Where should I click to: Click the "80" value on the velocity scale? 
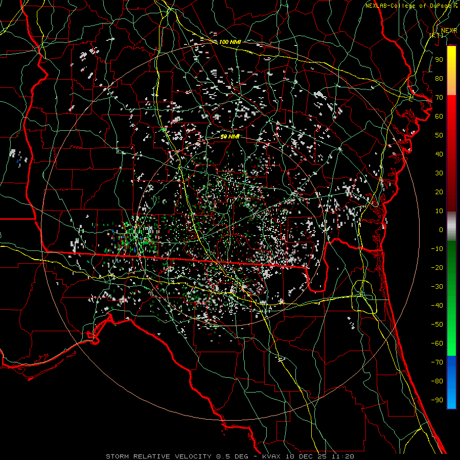[x=439, y=79]
